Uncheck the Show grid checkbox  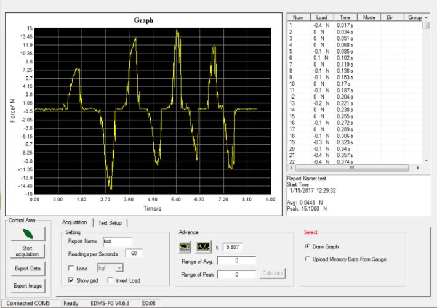point(71,280)
